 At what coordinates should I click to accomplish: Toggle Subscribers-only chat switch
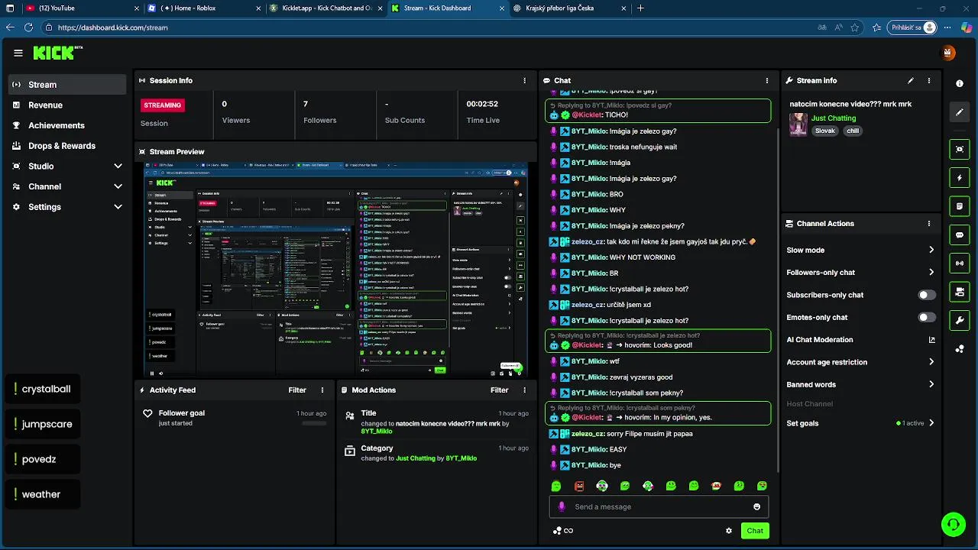click(927, 295)
